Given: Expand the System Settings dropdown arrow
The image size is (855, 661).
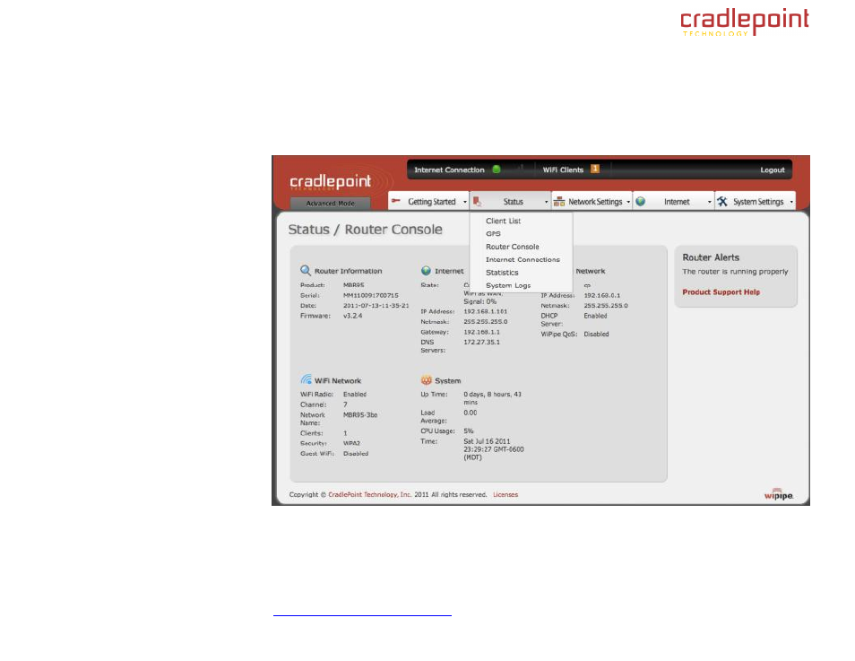Looking at the screenshot, I should (x=791, y=202).
